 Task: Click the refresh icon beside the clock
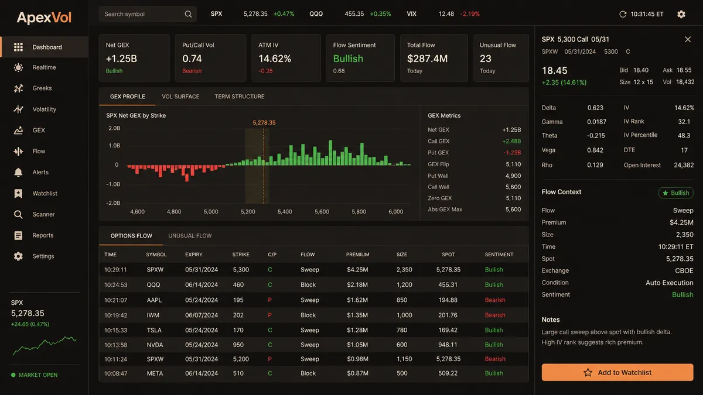tap(623, 14)
